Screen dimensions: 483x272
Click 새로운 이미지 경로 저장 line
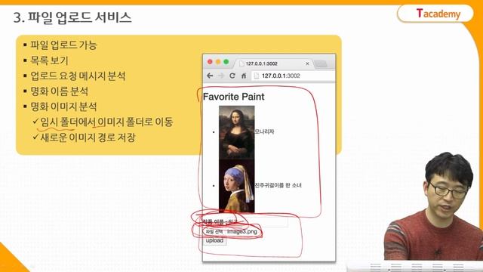click(88, 138)
